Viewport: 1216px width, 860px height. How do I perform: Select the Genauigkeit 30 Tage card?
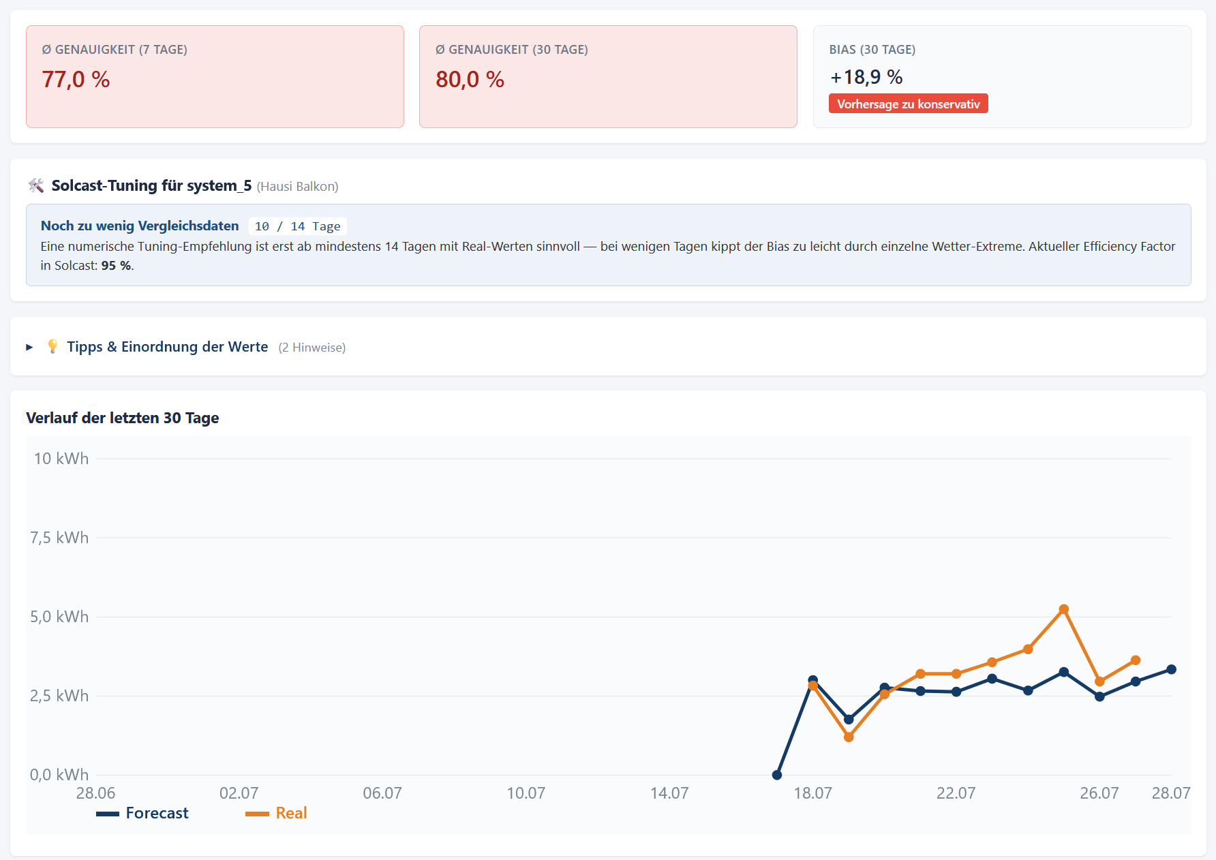tap(608, 76)
